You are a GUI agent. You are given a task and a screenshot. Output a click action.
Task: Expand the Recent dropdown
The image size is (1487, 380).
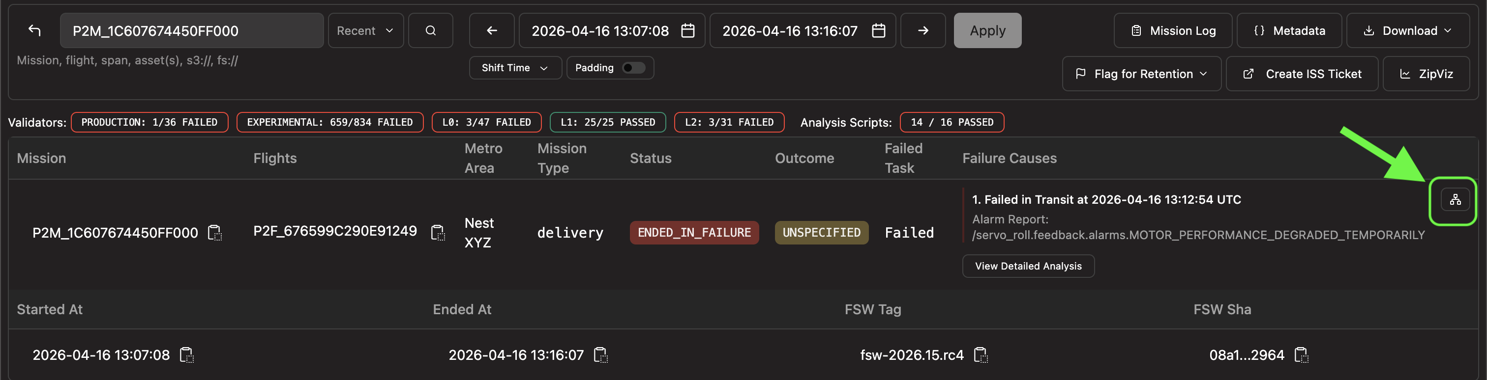click(365, 30)
